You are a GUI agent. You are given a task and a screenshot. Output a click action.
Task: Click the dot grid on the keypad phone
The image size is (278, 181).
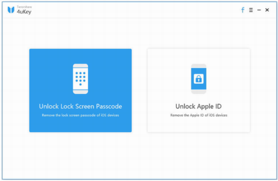[x=81, y=79]
